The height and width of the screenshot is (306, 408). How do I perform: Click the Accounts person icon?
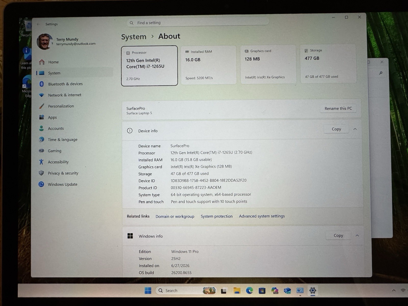[x=41, y=128]
